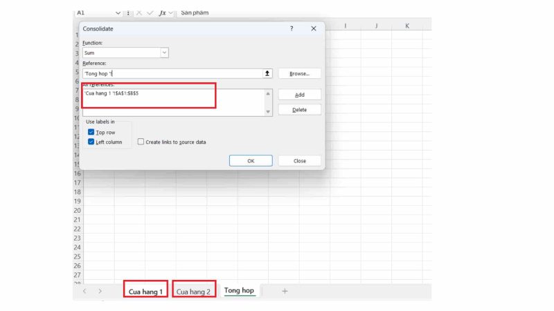554x311 pixels.
Task: Add a new sheet with the plus icon
Action: coord(285,291)
